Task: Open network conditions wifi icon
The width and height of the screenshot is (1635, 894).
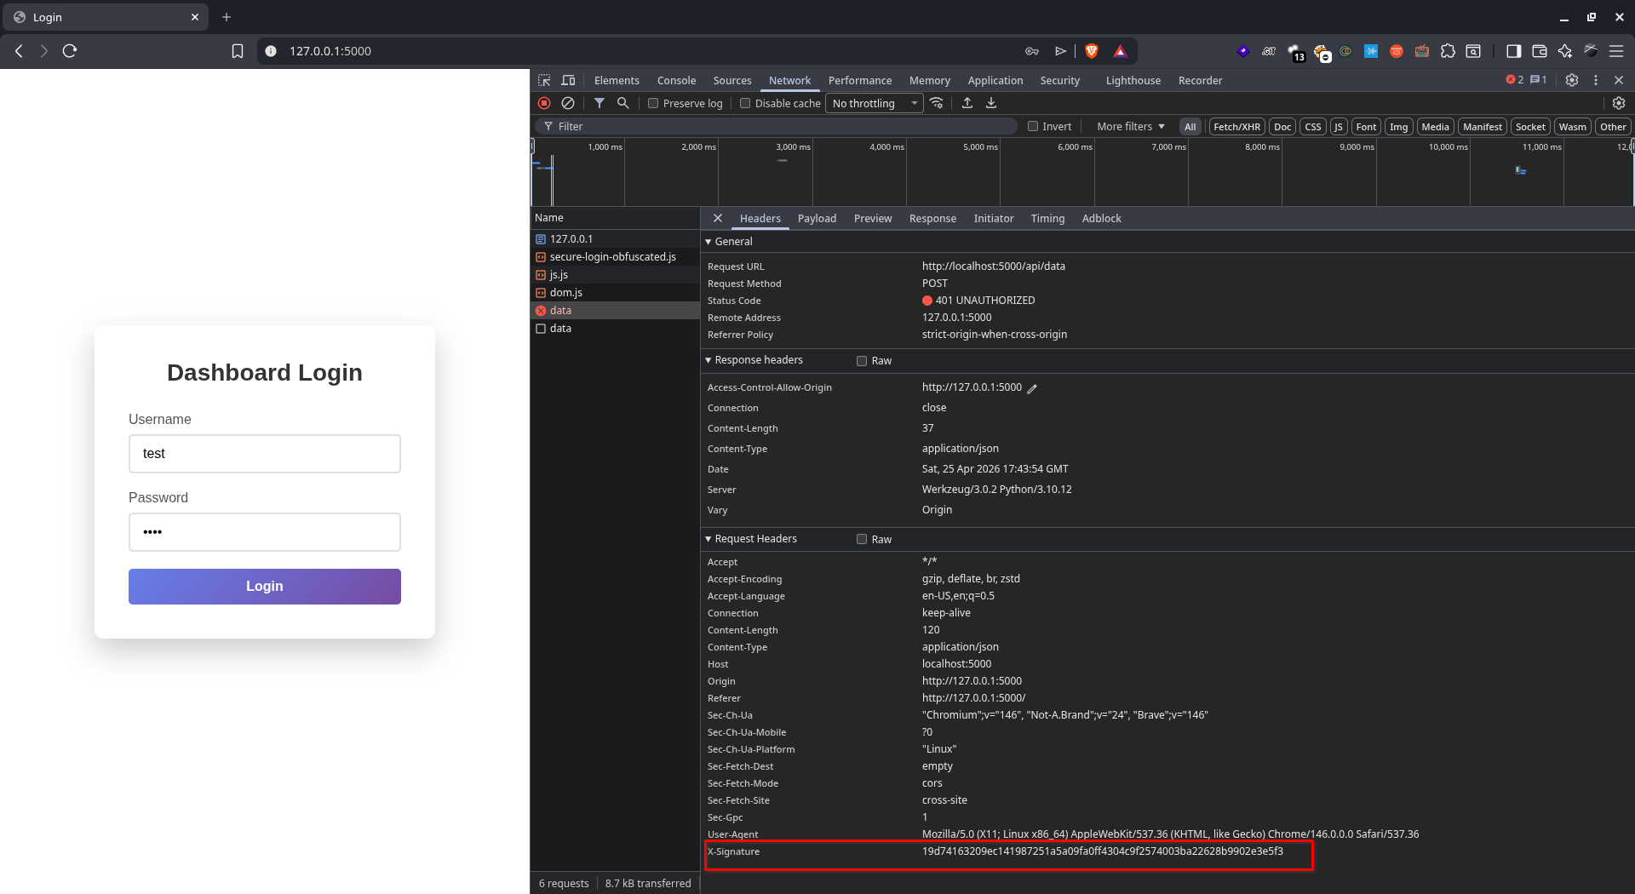Action: (937, 103)
